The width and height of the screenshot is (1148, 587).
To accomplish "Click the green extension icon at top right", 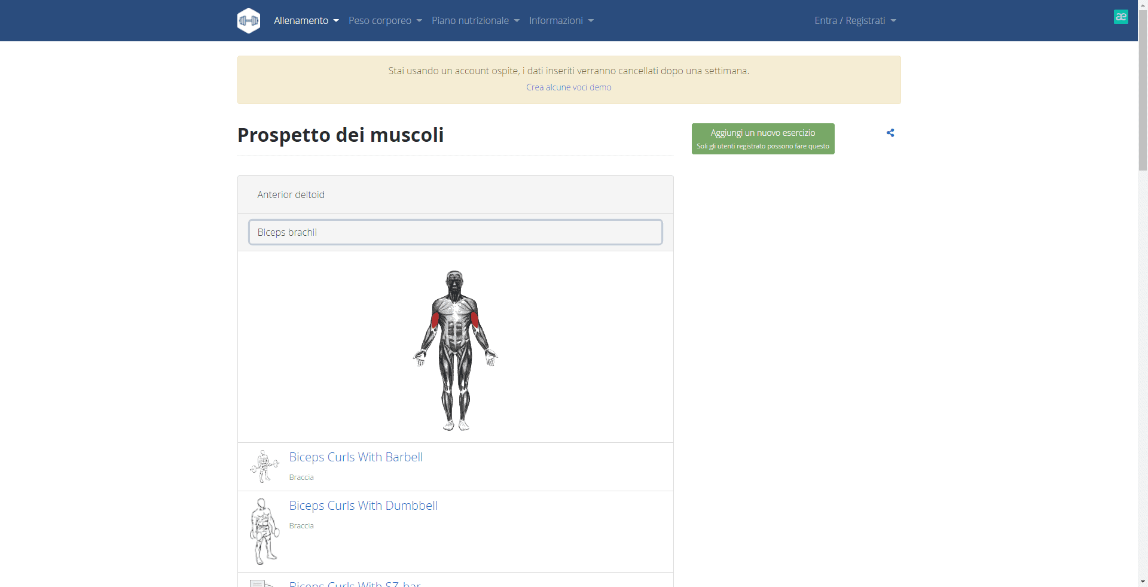I will [1121, 17].
